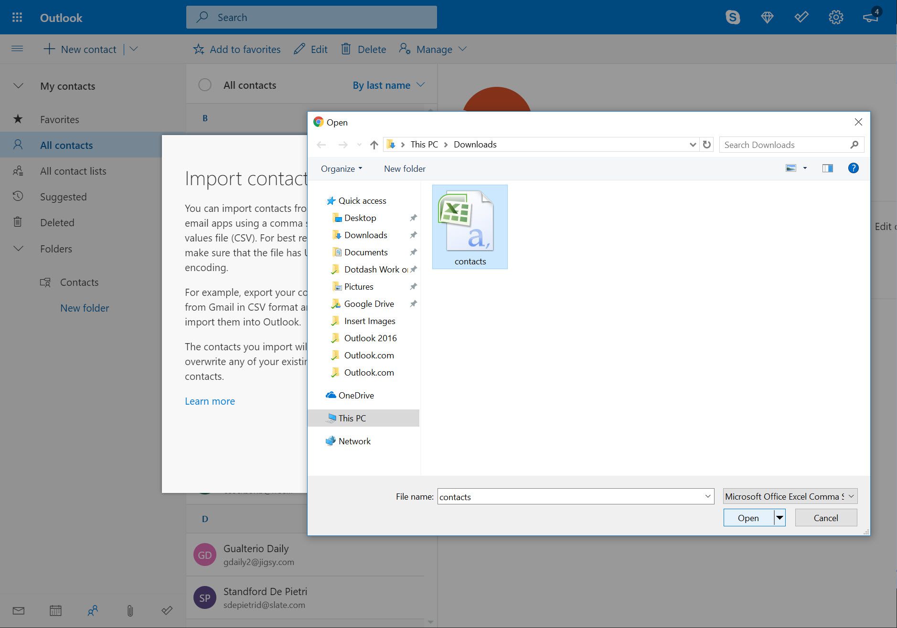Open the By last name sort dropdown
Viewport: 897px width, 628px height.
388,85
